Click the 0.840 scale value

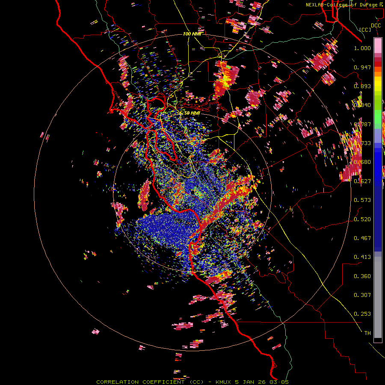click(362, 105)
